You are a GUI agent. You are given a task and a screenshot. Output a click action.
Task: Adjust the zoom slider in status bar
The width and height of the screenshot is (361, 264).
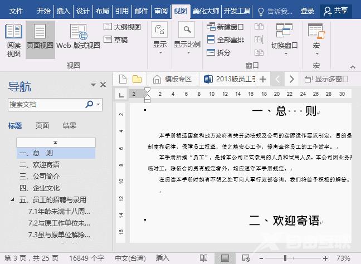[286, 258]
